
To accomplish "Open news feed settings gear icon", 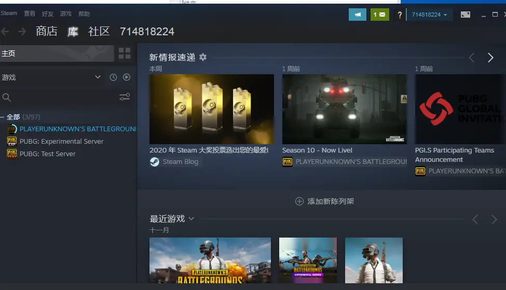I will (x=202, y=57).
